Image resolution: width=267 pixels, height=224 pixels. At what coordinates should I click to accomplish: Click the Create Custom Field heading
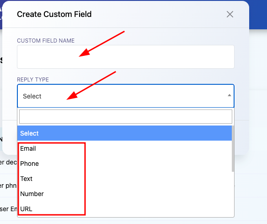(54, 14)
